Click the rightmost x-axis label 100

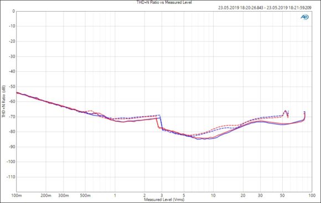coord(312,196)
